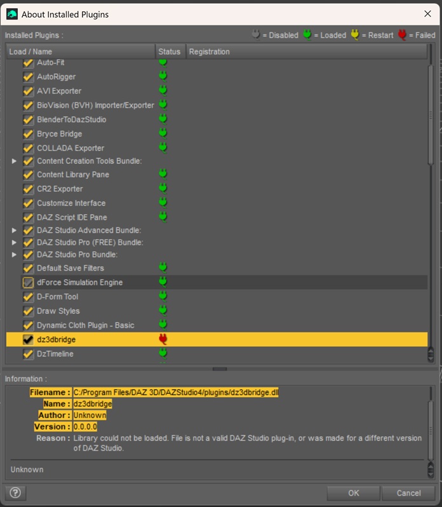
Task: Click the Version value 0.0.0.0
Action: (x=85, y=426)
